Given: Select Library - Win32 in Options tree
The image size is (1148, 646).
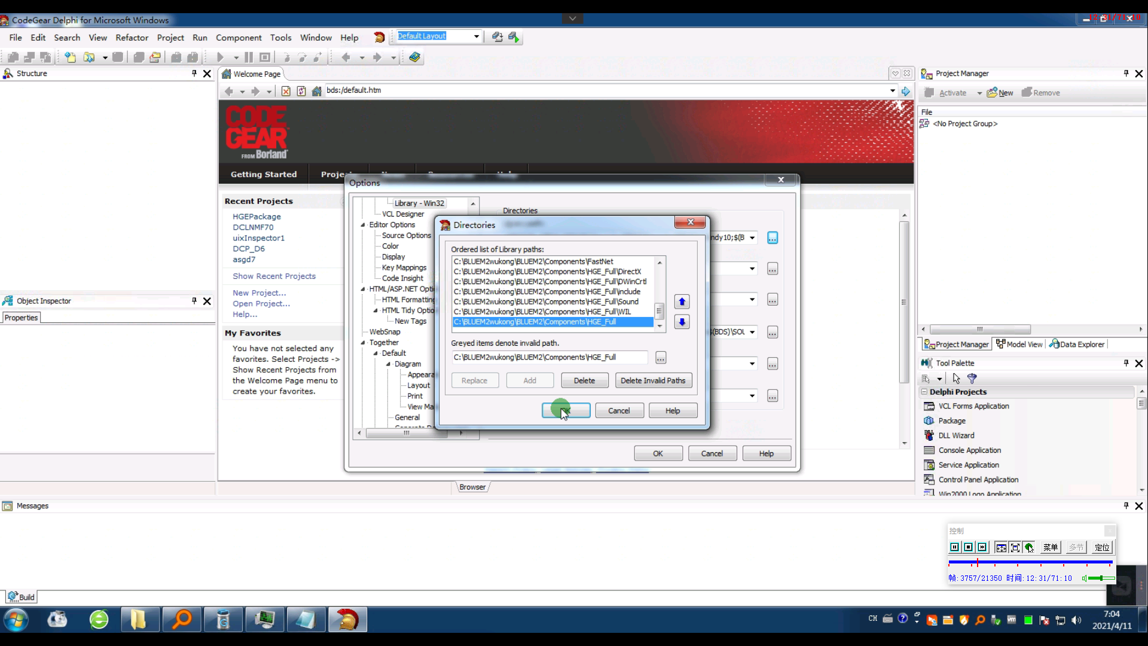Looking at the screenshot, I should coord(419,203).
